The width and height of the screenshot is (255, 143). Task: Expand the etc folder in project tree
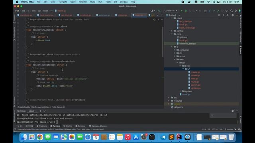169,98
